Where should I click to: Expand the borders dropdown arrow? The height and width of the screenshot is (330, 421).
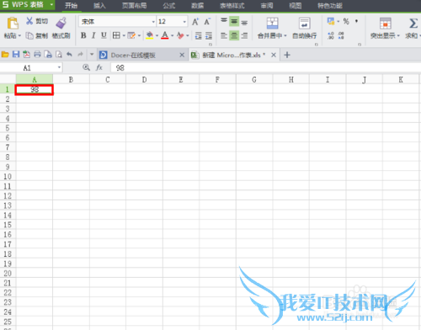(124, 35)
